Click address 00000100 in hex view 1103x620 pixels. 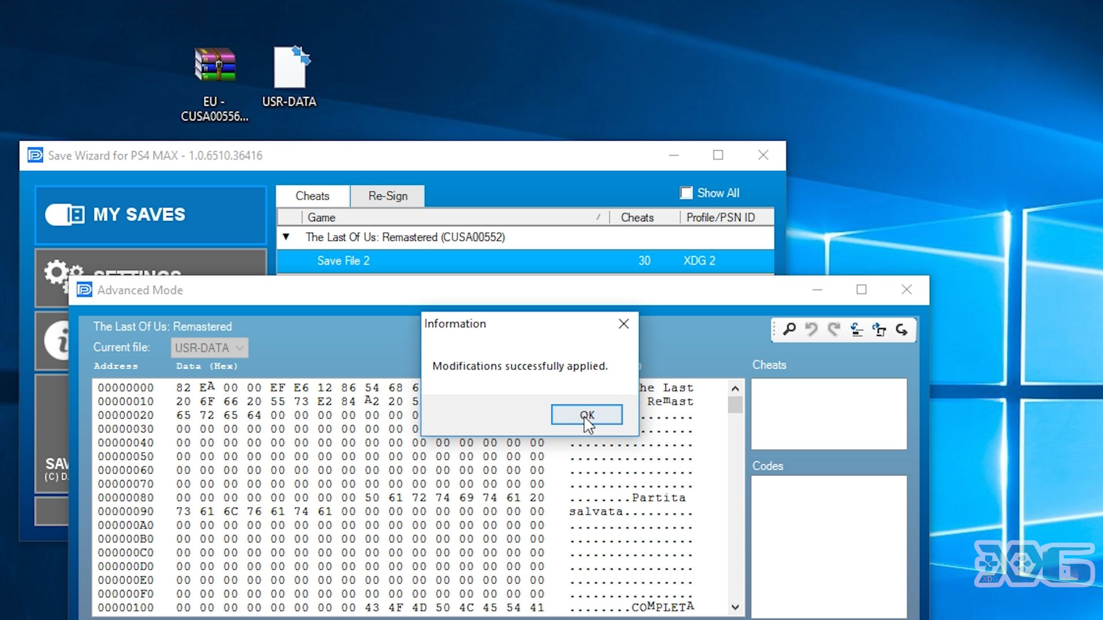pos(126,608)
